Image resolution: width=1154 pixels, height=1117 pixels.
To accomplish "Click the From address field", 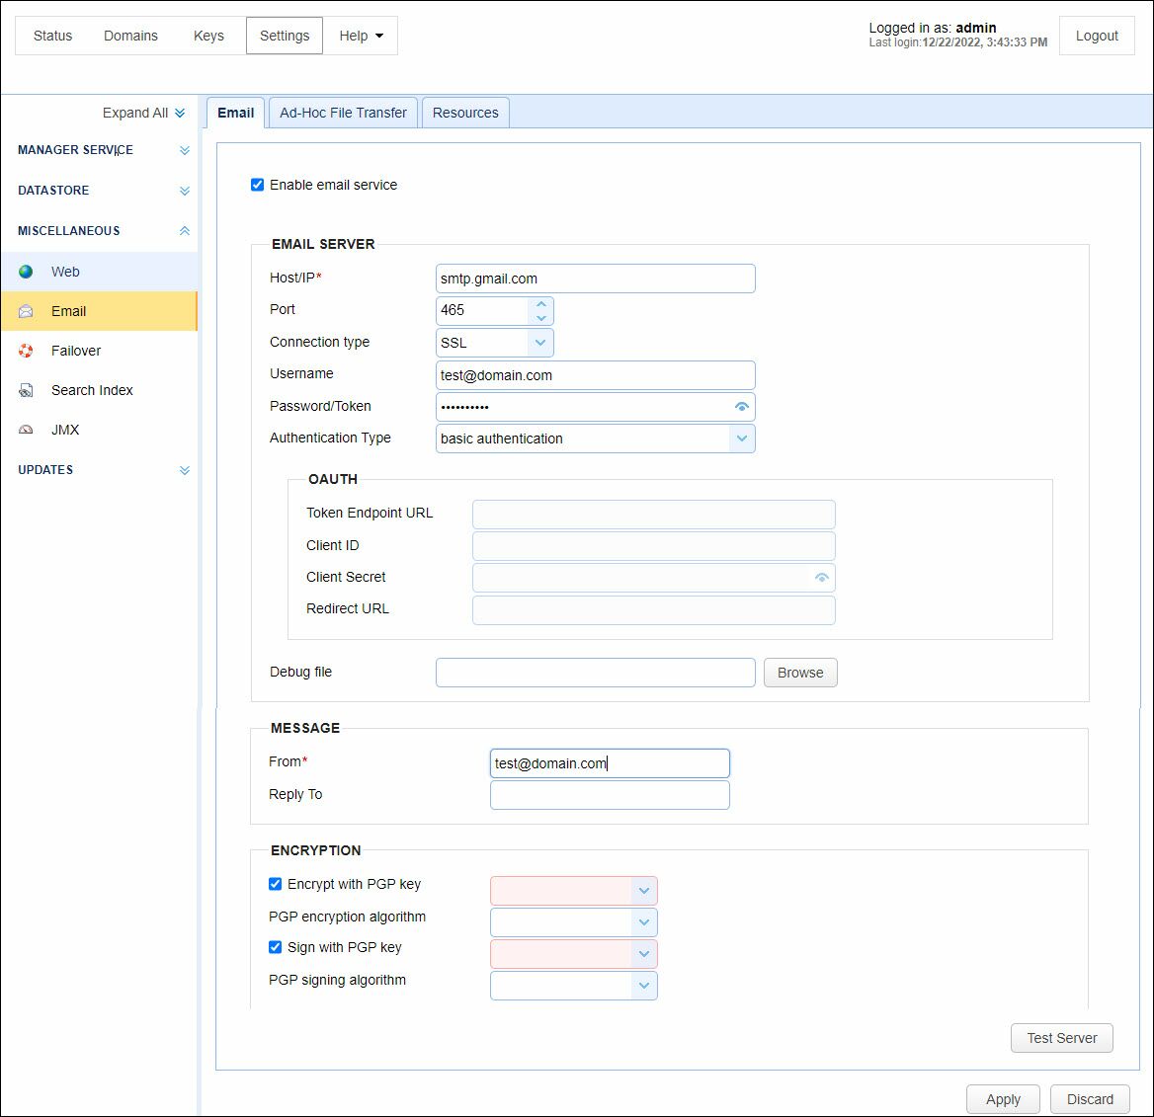I will point(611,763).
